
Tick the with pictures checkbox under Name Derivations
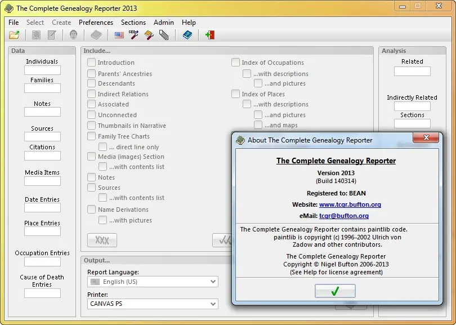pos(102,220)
